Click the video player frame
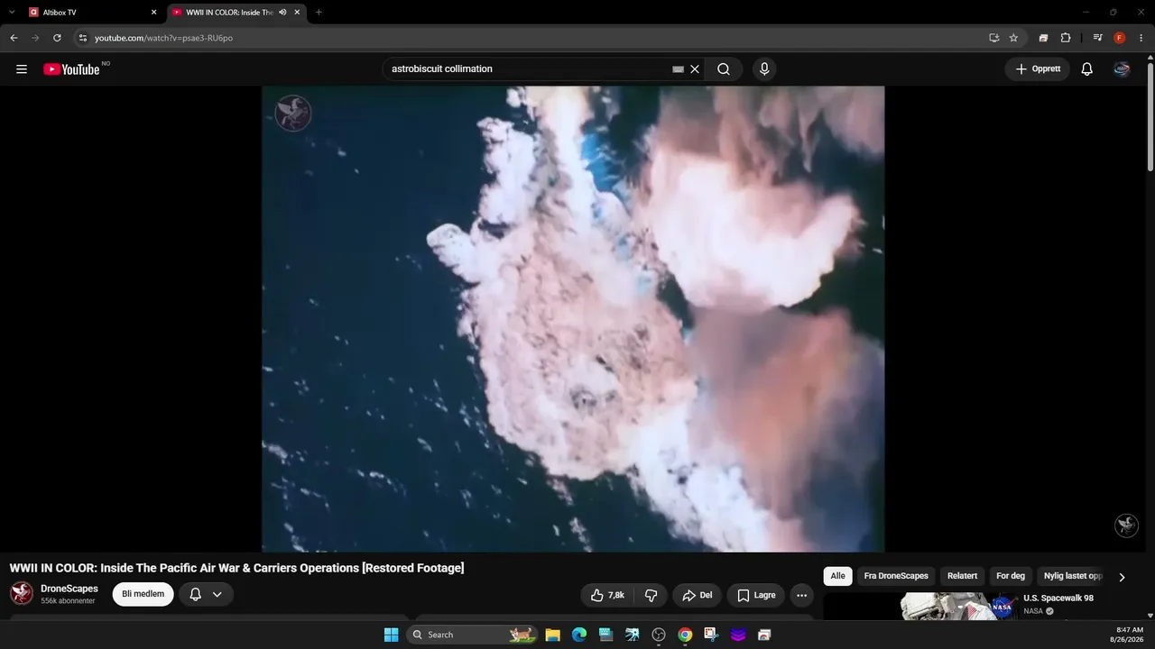 573,319
